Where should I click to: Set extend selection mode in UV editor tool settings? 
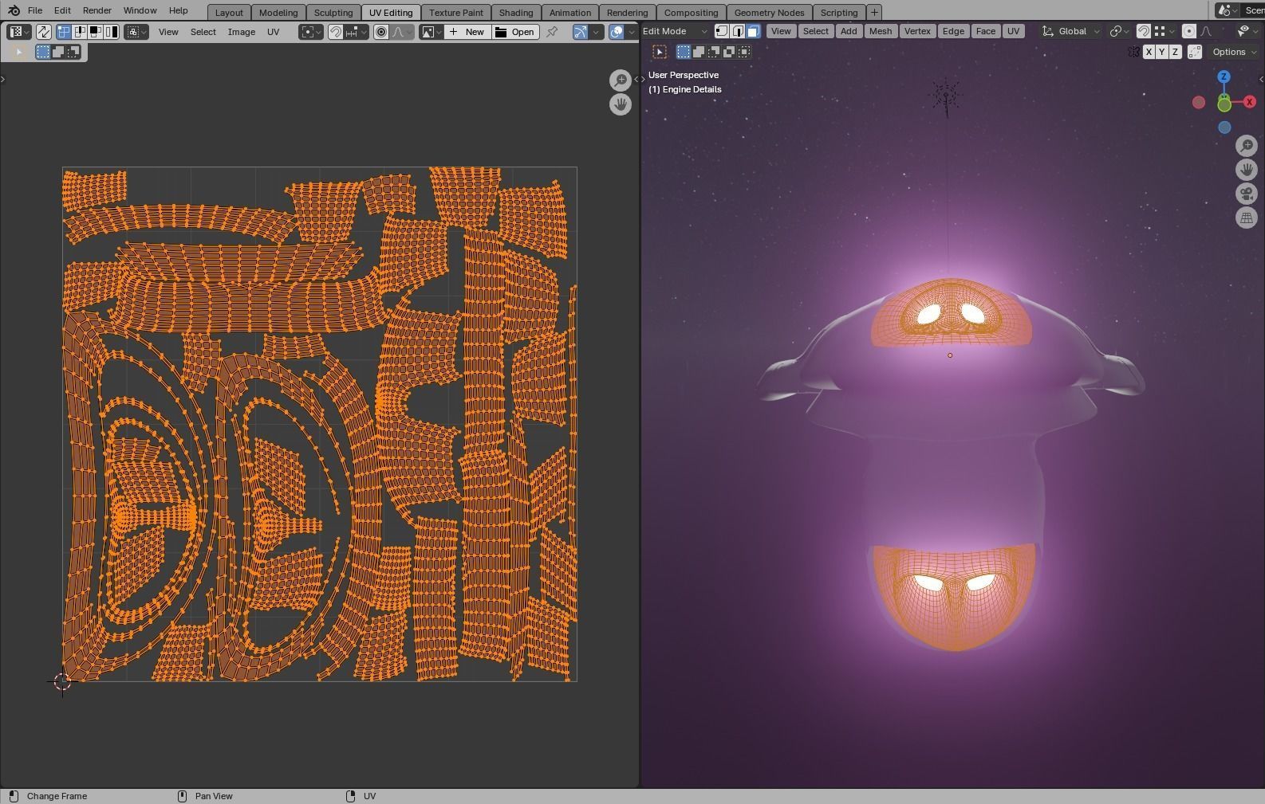click(58, 52)
